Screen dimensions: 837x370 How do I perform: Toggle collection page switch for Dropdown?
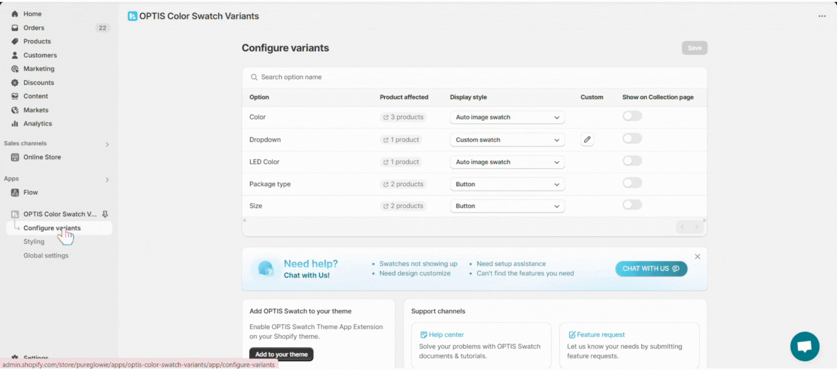632,138
